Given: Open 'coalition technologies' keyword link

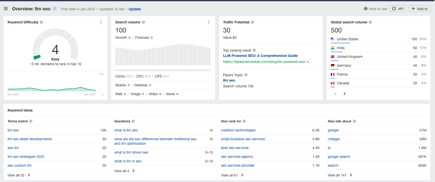Looking at the screenshot, I should point(238,130).
